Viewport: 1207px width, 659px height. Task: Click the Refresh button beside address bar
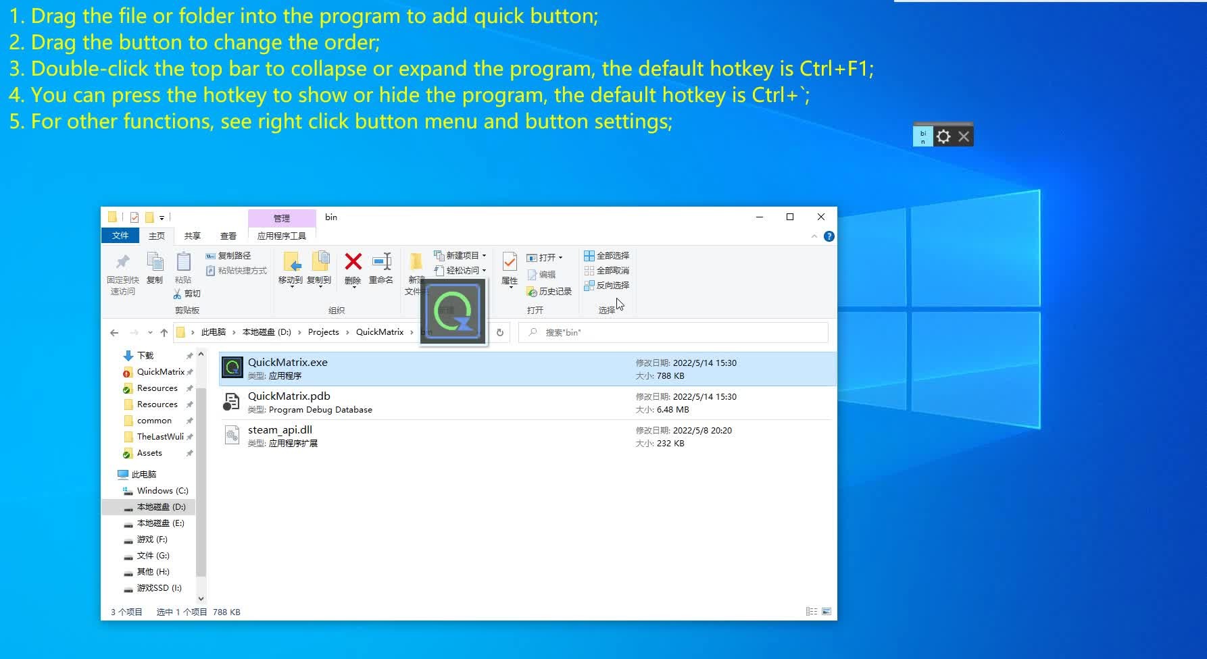tap(500, 332)
